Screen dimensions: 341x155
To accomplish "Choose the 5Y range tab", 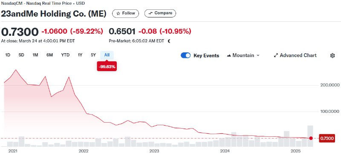I will click(93, 55).
